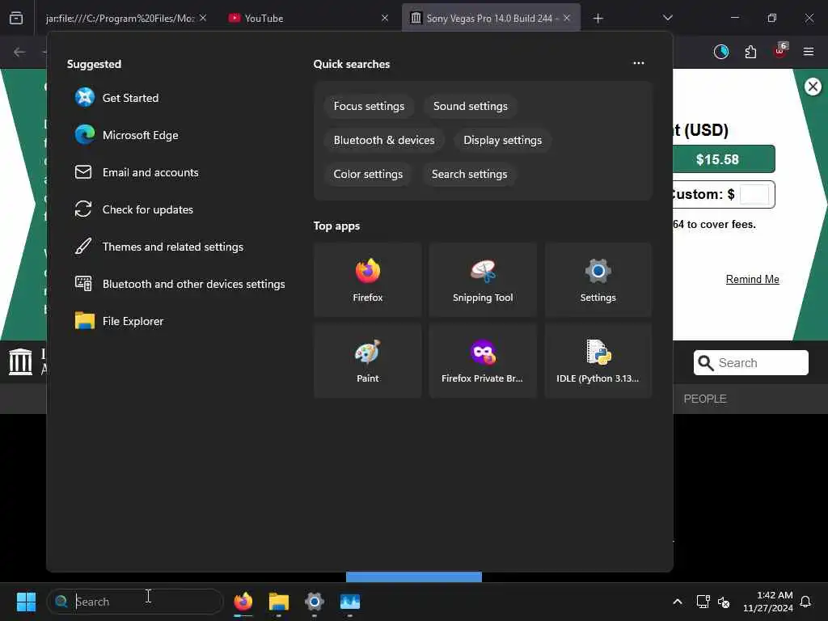
Task: Open Quick searches more options menu
Action: click(639, 63)
